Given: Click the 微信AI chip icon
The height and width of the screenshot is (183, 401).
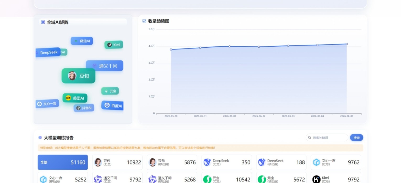Looking at the screenshot, I should click(x=76, y=41).
